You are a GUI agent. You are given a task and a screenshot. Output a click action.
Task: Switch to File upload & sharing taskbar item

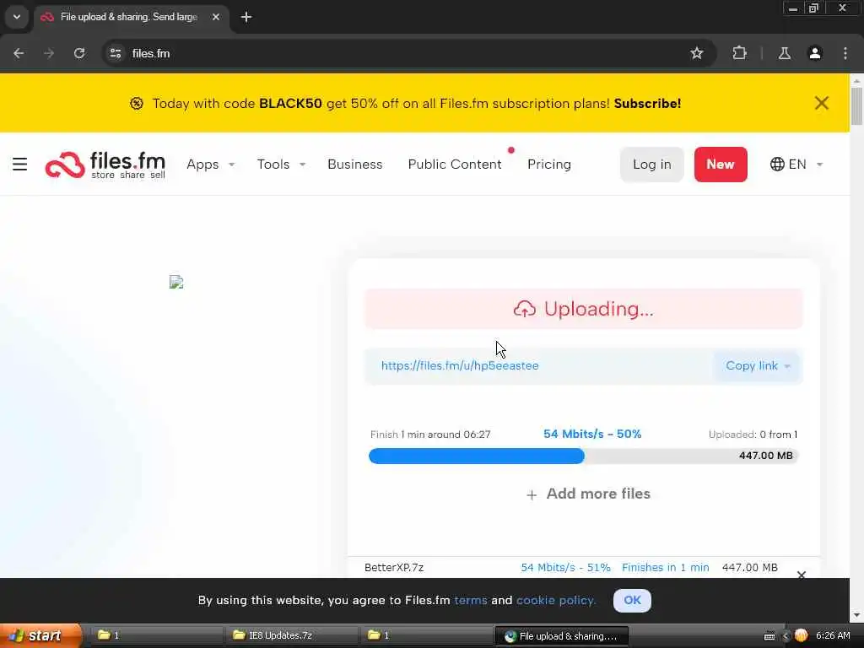(x=561, y=636)
